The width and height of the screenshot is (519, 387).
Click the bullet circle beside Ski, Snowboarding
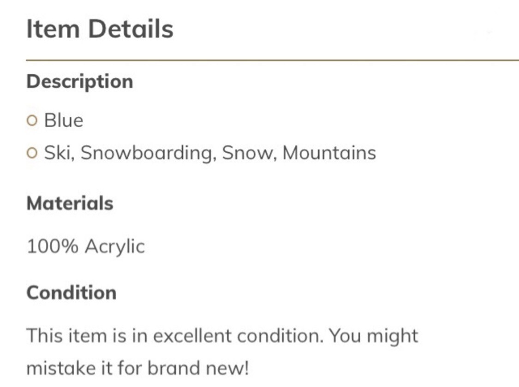tap(31, 153)
